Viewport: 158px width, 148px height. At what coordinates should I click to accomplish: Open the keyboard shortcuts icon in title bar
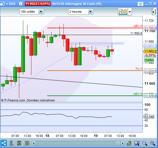tap(140, 4)
